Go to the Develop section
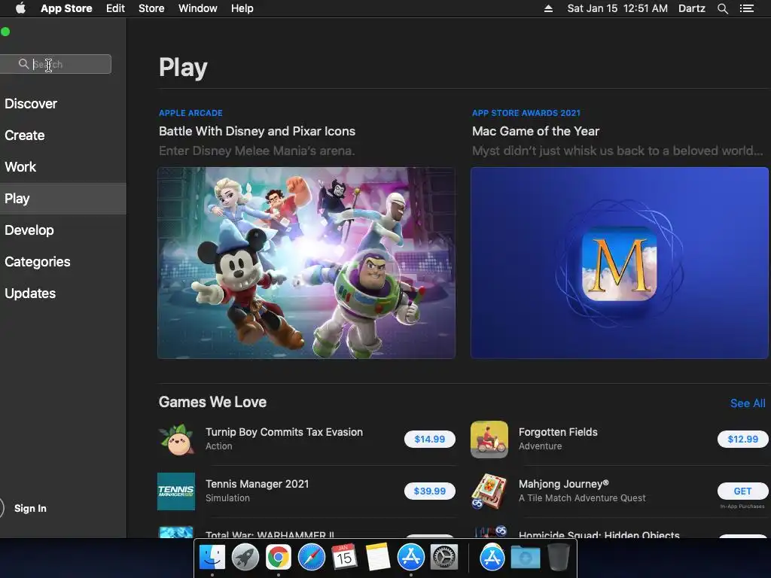This screenshot has height=578, width=771. point(29,230)
